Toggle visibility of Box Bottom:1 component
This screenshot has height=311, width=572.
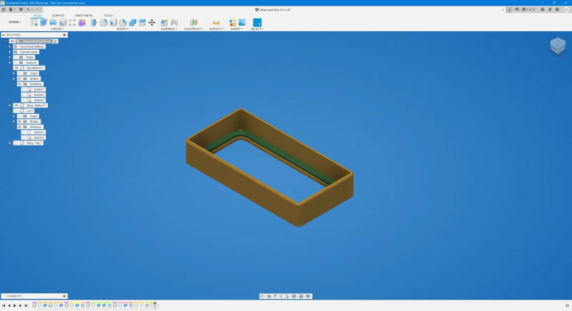(x=16, y=68)
